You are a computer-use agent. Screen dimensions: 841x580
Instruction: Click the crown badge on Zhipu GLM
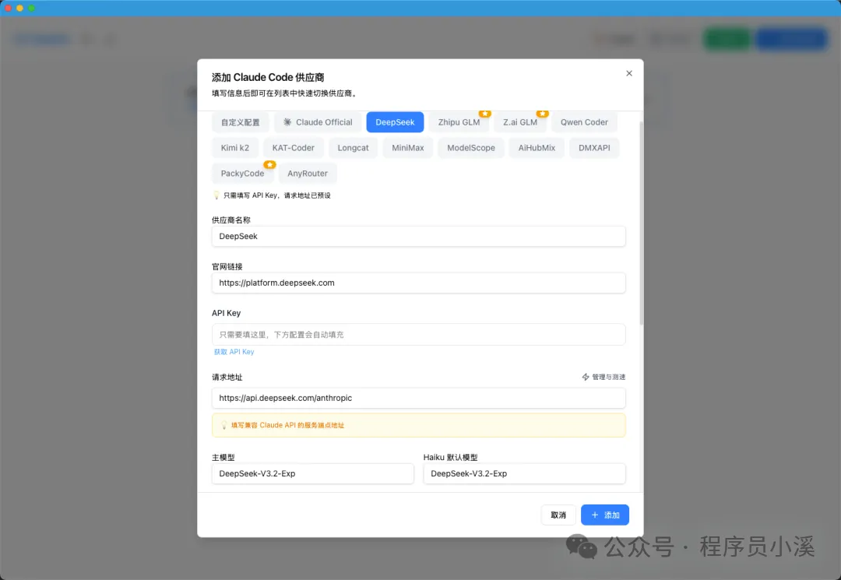(485, 114)
